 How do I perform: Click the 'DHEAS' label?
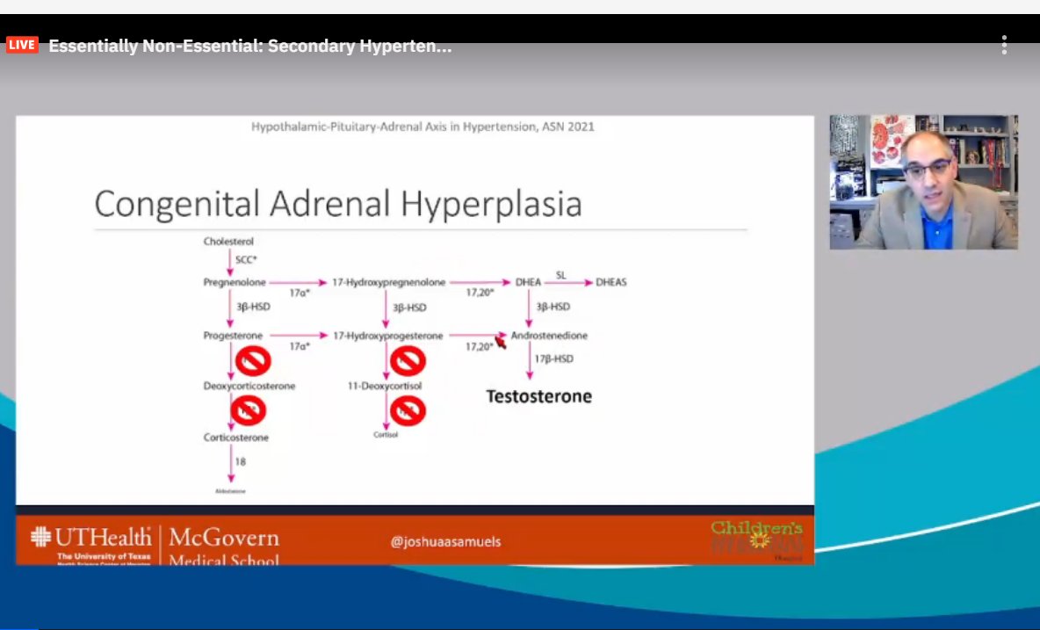(610, 282)
